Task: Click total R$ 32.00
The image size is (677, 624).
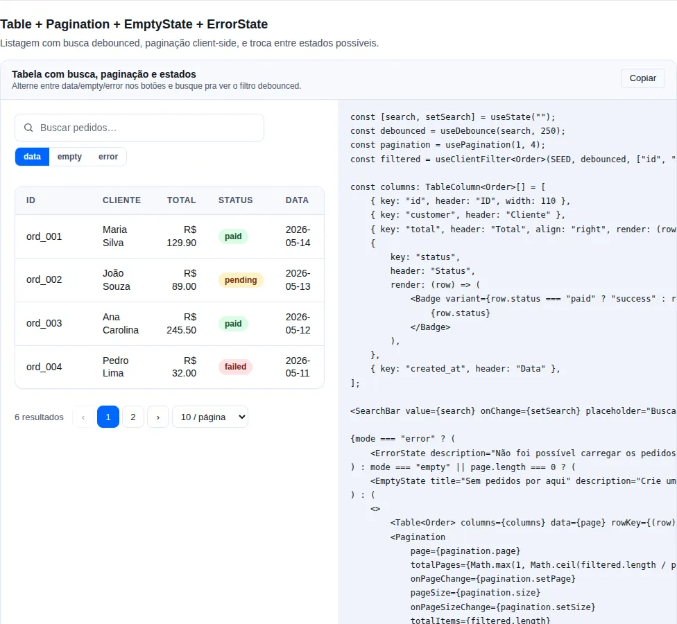Action: 184,367
